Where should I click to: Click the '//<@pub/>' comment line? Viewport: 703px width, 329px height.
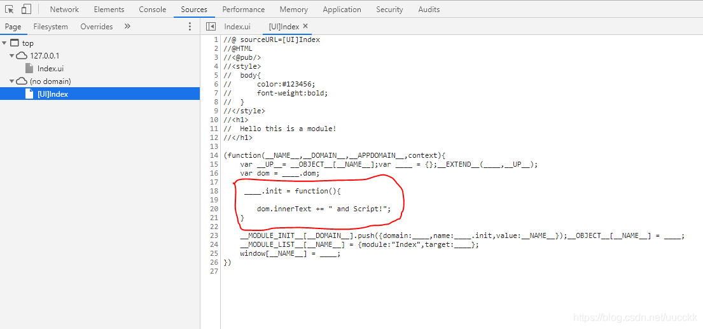(x=242, y=57)
